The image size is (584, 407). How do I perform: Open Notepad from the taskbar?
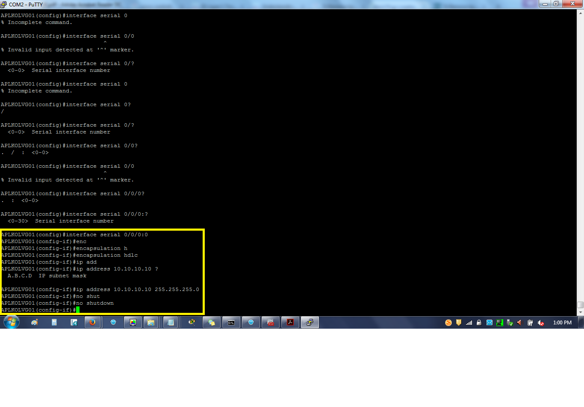(x=171, y=322)
